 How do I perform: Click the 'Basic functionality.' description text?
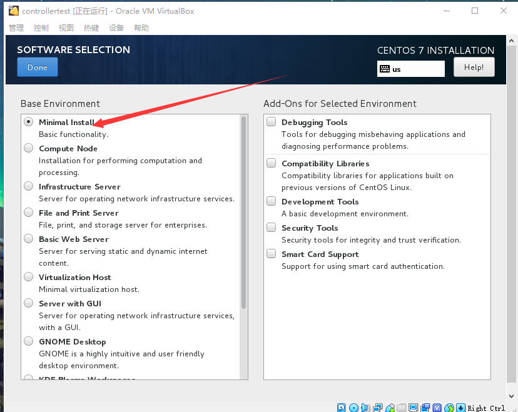(73, 134)
